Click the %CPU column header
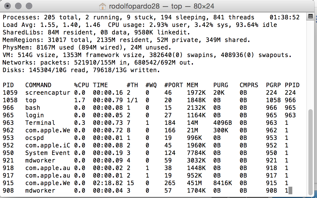 [x=81, y=85]
